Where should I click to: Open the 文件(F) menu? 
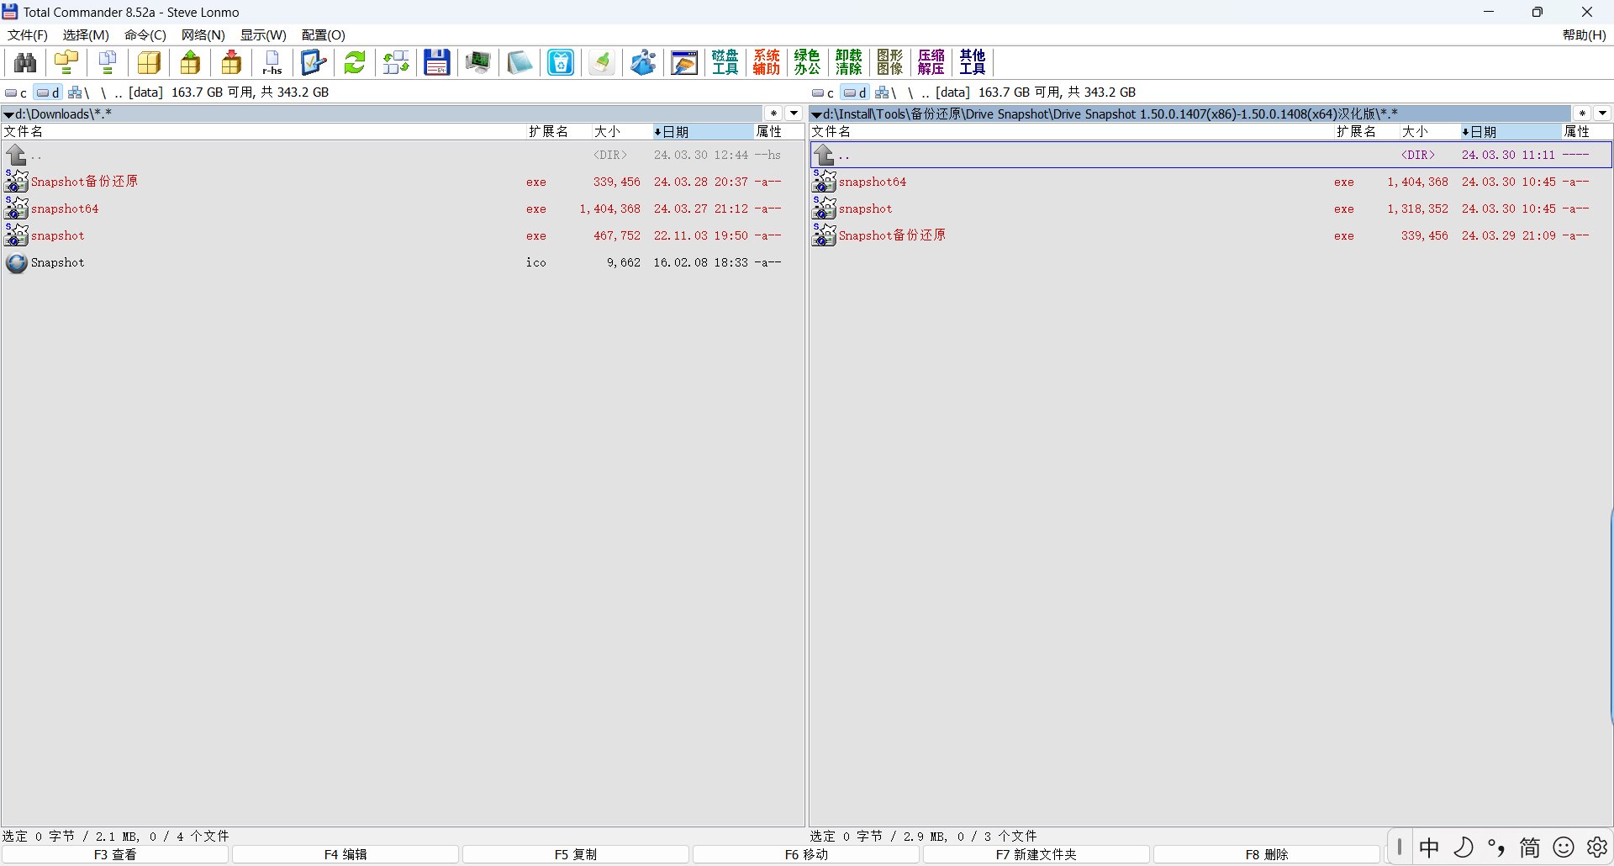click(28, 35)
